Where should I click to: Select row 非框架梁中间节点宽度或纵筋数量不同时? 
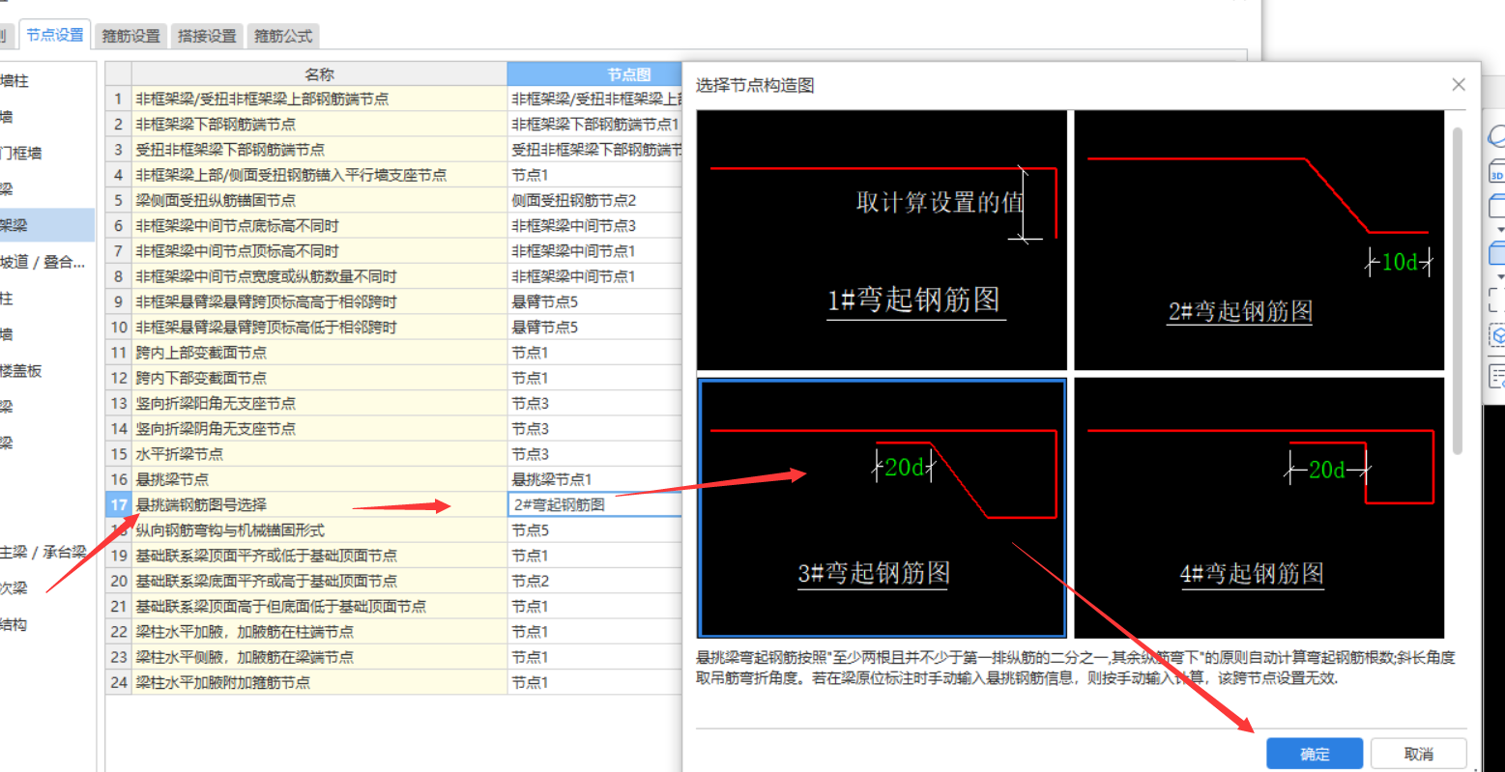pyautogui.click(x=319, y=276)
